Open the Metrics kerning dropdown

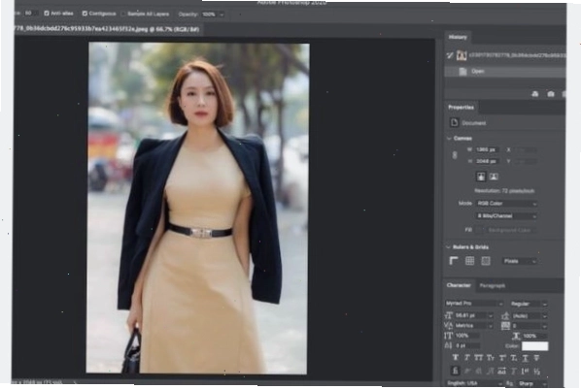(474, 326)
